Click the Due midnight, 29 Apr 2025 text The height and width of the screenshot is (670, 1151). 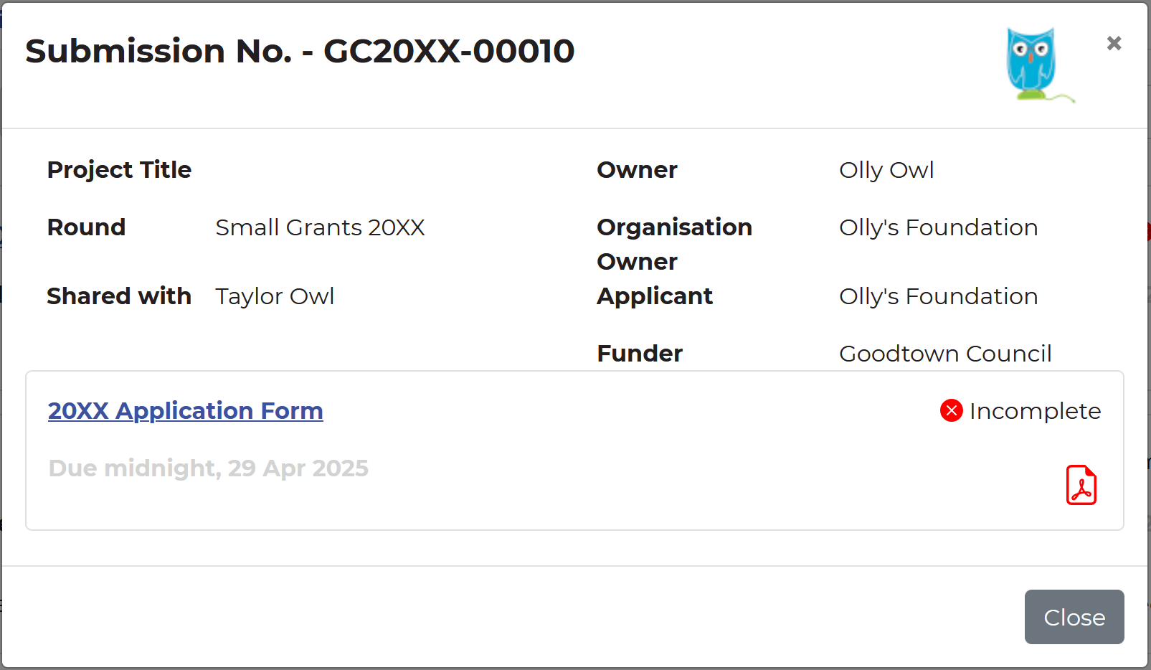[x=208, y=468]
